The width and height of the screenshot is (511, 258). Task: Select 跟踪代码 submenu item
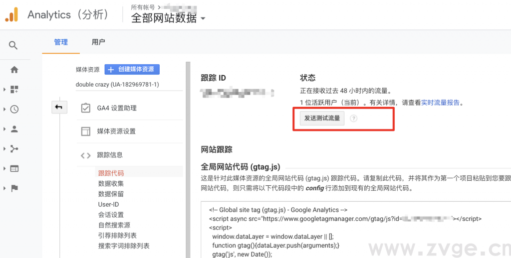[111, 173]
